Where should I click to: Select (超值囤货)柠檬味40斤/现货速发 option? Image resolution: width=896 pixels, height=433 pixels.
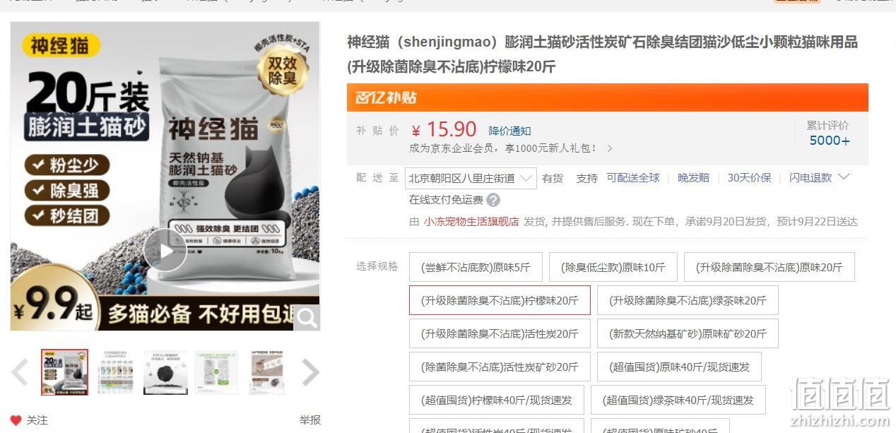497,400
